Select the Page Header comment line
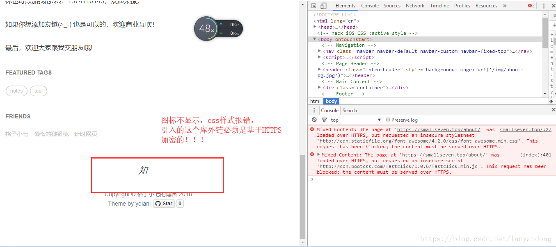The width and height of the screenshot is (556, 247). (x=350, y=63)
